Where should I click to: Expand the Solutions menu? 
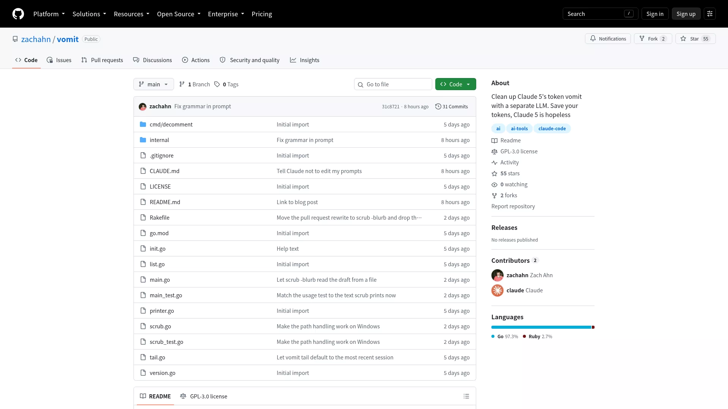point(89,14)
